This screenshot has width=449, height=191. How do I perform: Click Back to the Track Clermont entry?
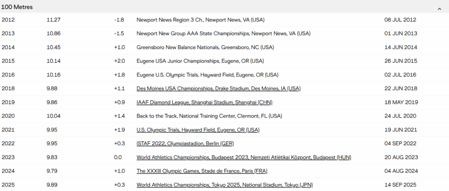(209, 116)
